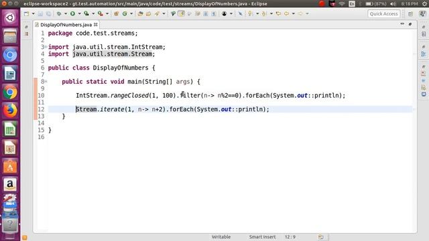Expand the Coverage dropdown arrow
This screenshot has height=241, width=429.
coord(93,13)
